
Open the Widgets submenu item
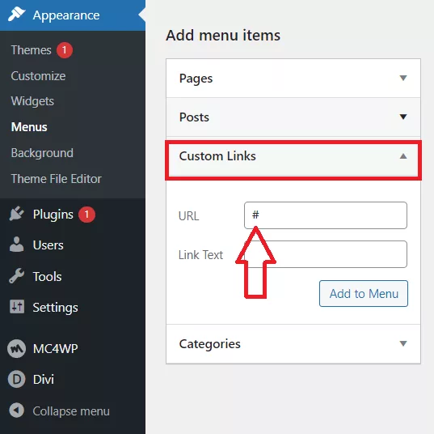coord(32,101)
